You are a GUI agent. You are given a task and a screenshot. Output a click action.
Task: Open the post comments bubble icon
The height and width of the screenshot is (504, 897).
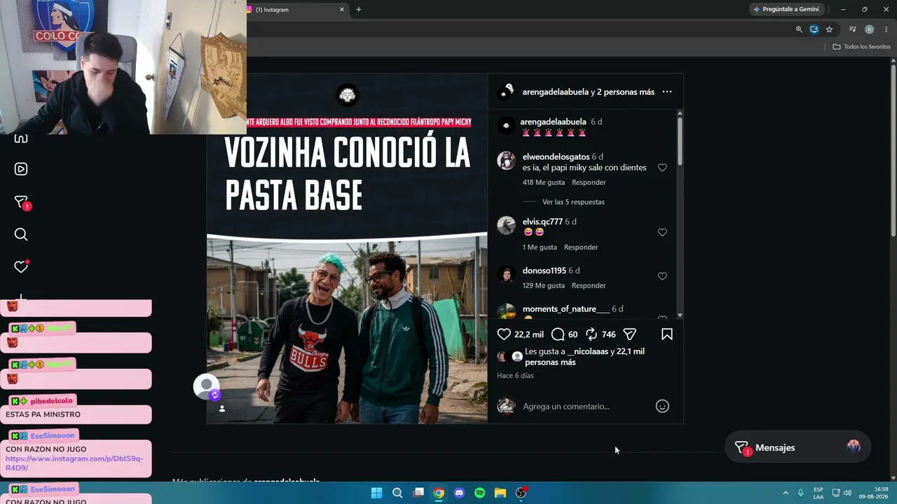(558, 334)
